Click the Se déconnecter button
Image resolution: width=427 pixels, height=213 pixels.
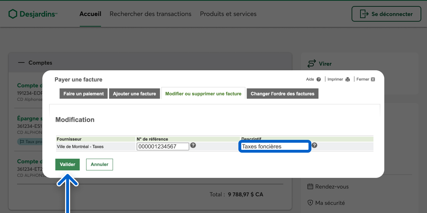(386, 14)
